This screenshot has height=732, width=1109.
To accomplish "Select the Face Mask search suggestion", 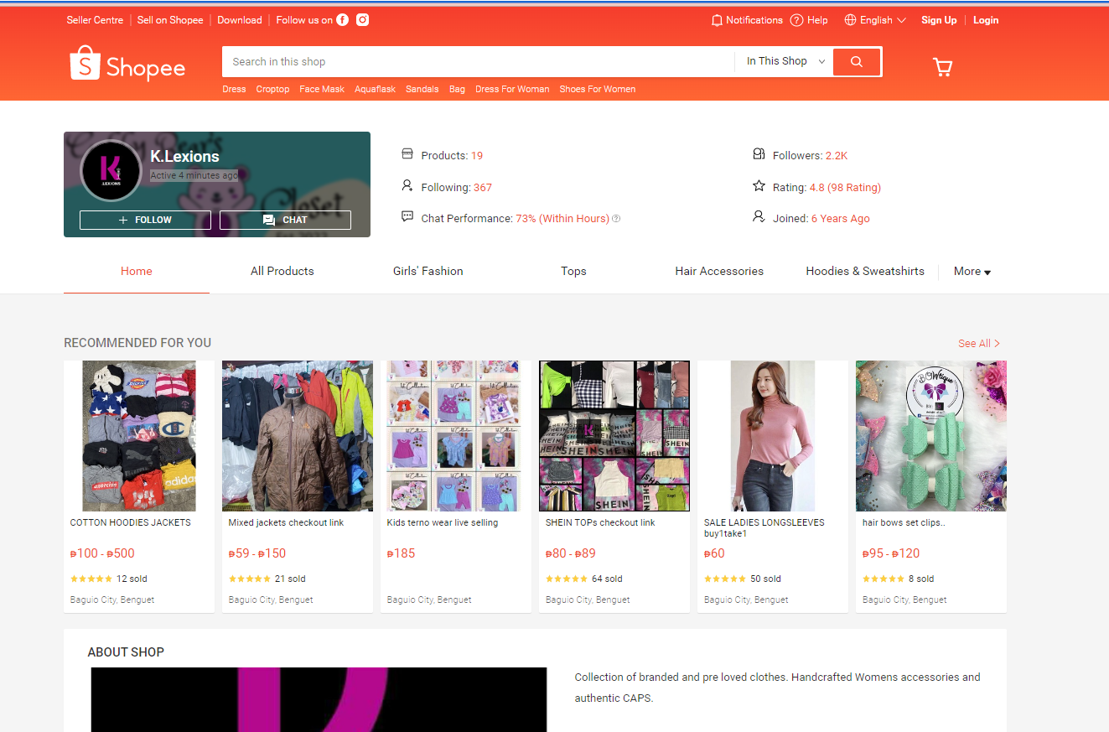I will point(322,89).
